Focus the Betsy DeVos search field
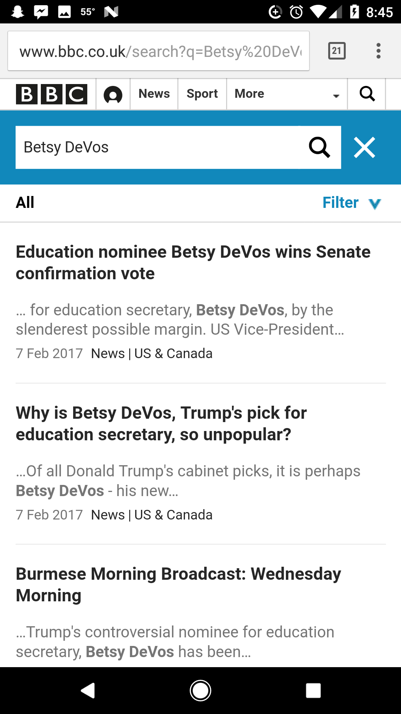This screenshot has width=401, height=714. [x=160, y=148]
